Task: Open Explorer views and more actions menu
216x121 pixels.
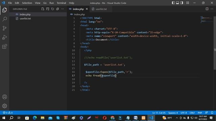Action: pyautogui.click(x=62, y=9)
